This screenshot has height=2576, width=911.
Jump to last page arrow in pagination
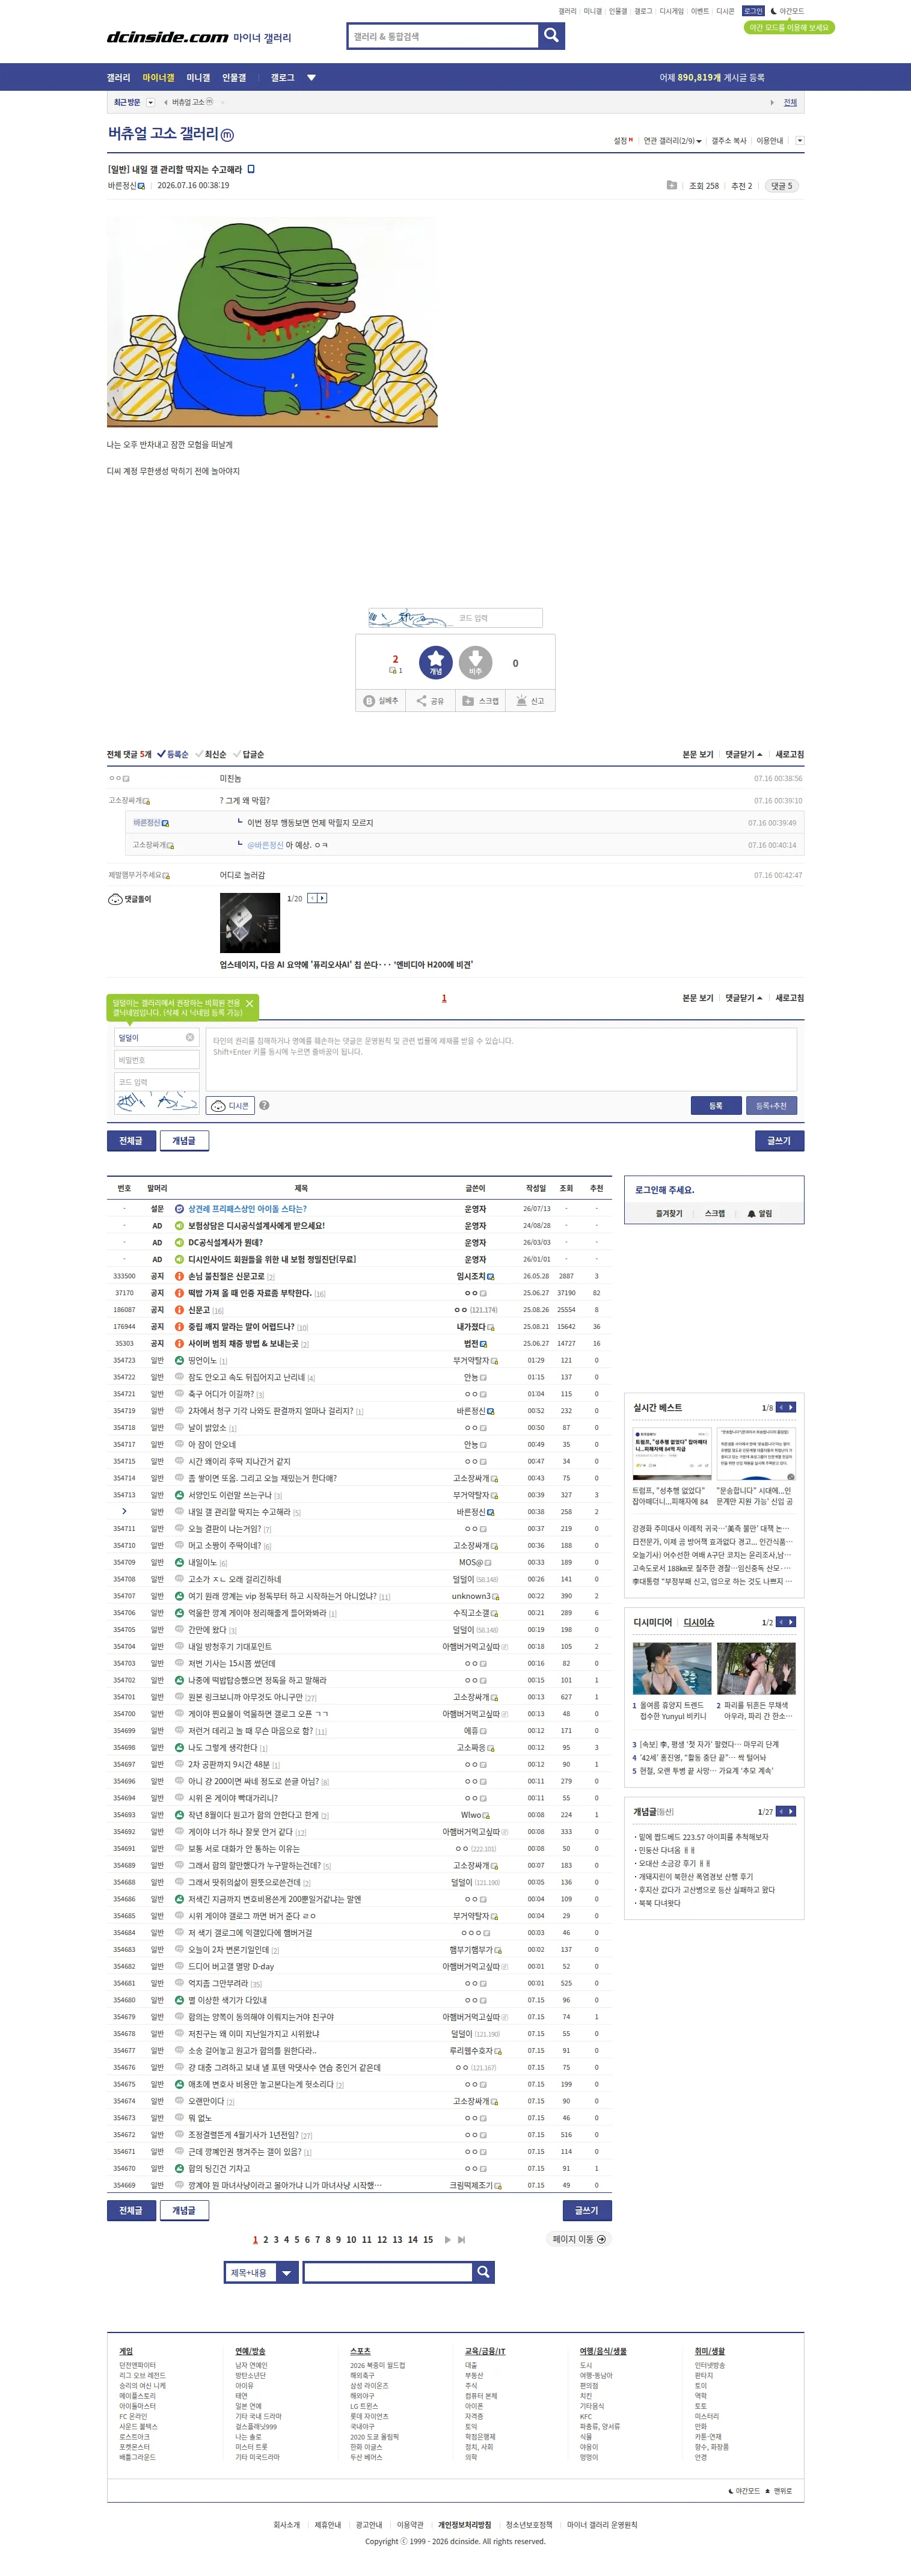(461, 2240)
